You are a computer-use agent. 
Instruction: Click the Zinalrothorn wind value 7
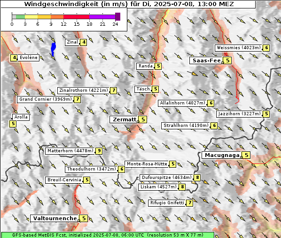[114, 90]
